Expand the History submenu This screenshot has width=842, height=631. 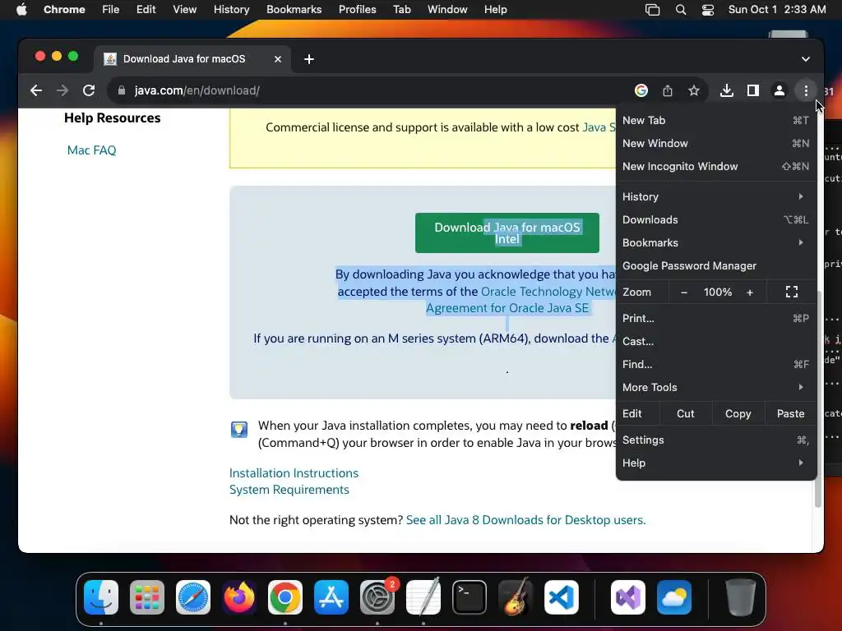(716, 196)
